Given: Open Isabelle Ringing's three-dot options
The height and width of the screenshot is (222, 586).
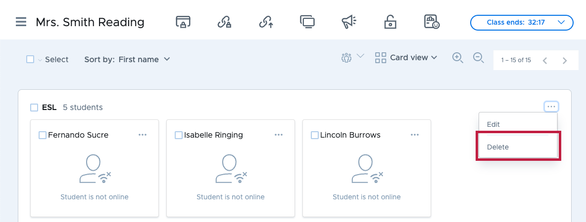Looking at the screenshot, I should click(279, 135).
